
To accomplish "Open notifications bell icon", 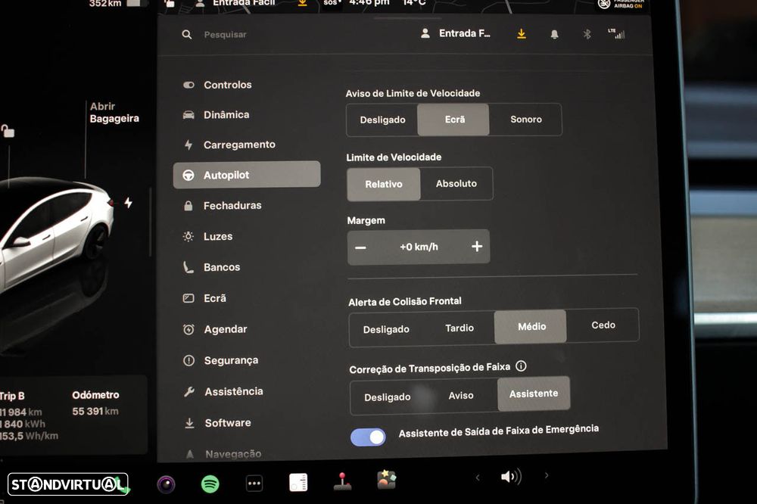I will pyautogui.click(x=554, y=34).
